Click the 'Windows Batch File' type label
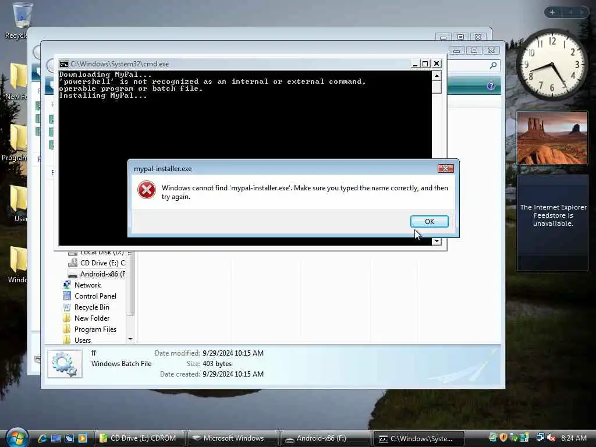This screenshot has width=596, height=447. 121,364
